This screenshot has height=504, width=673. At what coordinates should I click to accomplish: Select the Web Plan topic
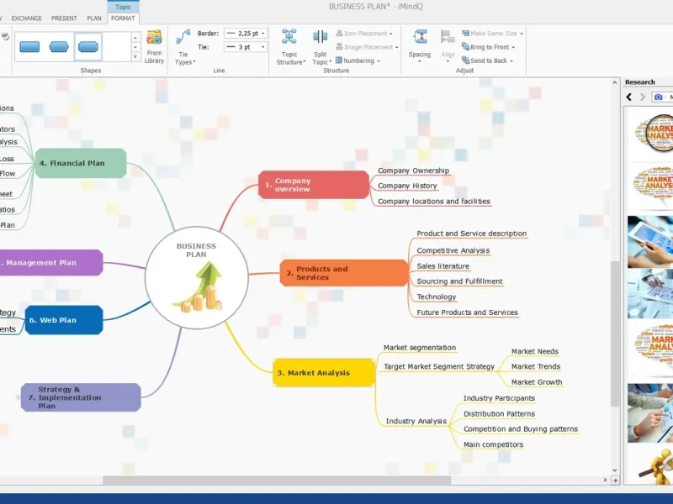(64, 320)
